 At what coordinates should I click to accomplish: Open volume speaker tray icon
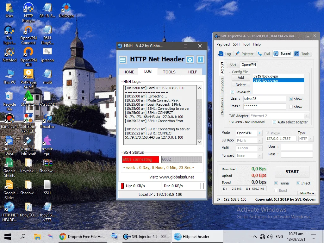pos(270,237)
